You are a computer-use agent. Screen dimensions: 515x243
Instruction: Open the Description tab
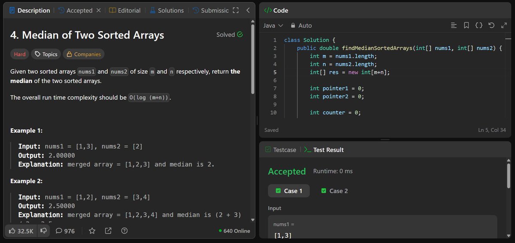[x=30, y=10]
